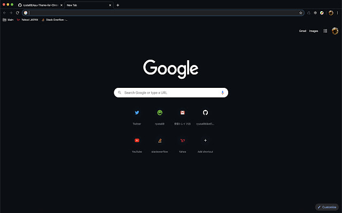Click the magnifier icon in search box

point(120,93)
